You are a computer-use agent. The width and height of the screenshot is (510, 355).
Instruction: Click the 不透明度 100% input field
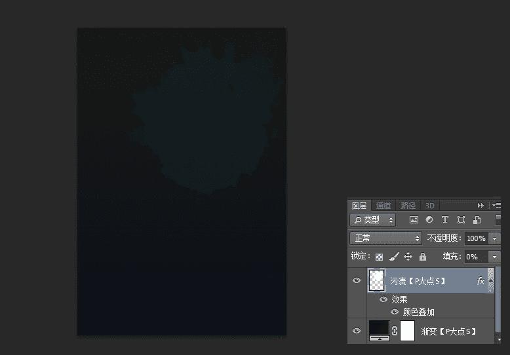tap(477, 238)
